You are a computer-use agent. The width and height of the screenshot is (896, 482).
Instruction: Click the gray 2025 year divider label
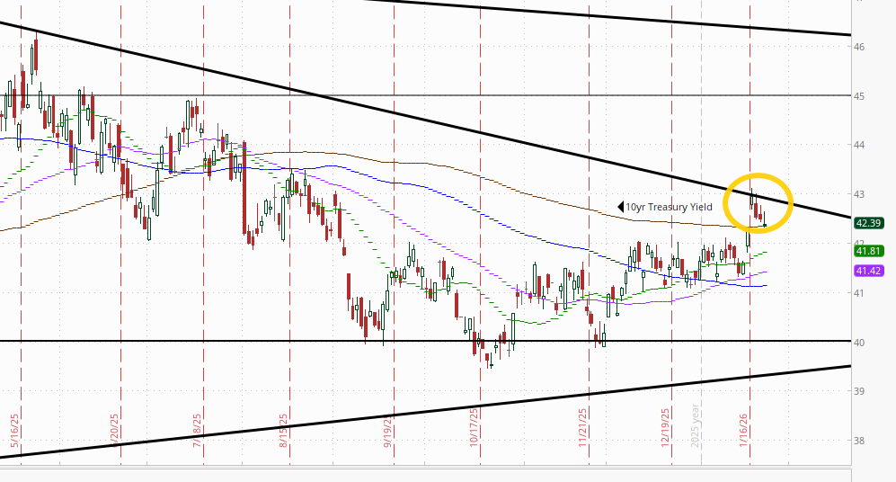coord(695,425)
